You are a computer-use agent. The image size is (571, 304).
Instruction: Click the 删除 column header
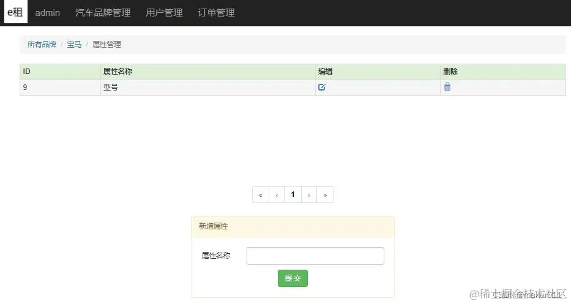503,72
